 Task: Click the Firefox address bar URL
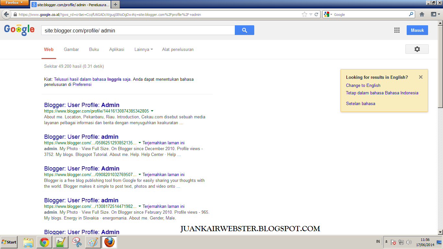click(x=159, y=15)
